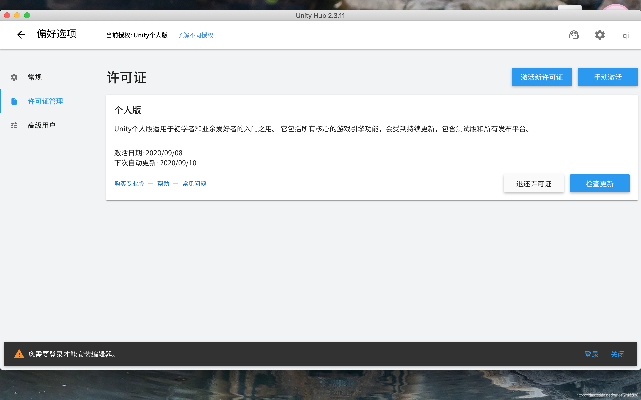641x400 pixels.
Task: Click the 退还许可证 button
Action: pos(534,183)
